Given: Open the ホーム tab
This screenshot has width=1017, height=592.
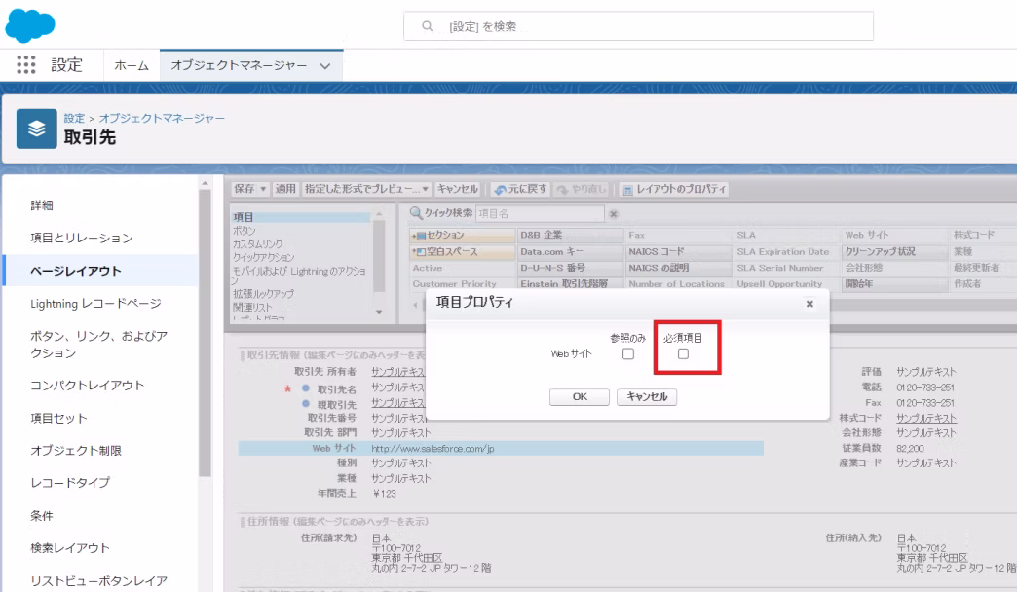Looking at the screenshot, I should tap(132, 65).
